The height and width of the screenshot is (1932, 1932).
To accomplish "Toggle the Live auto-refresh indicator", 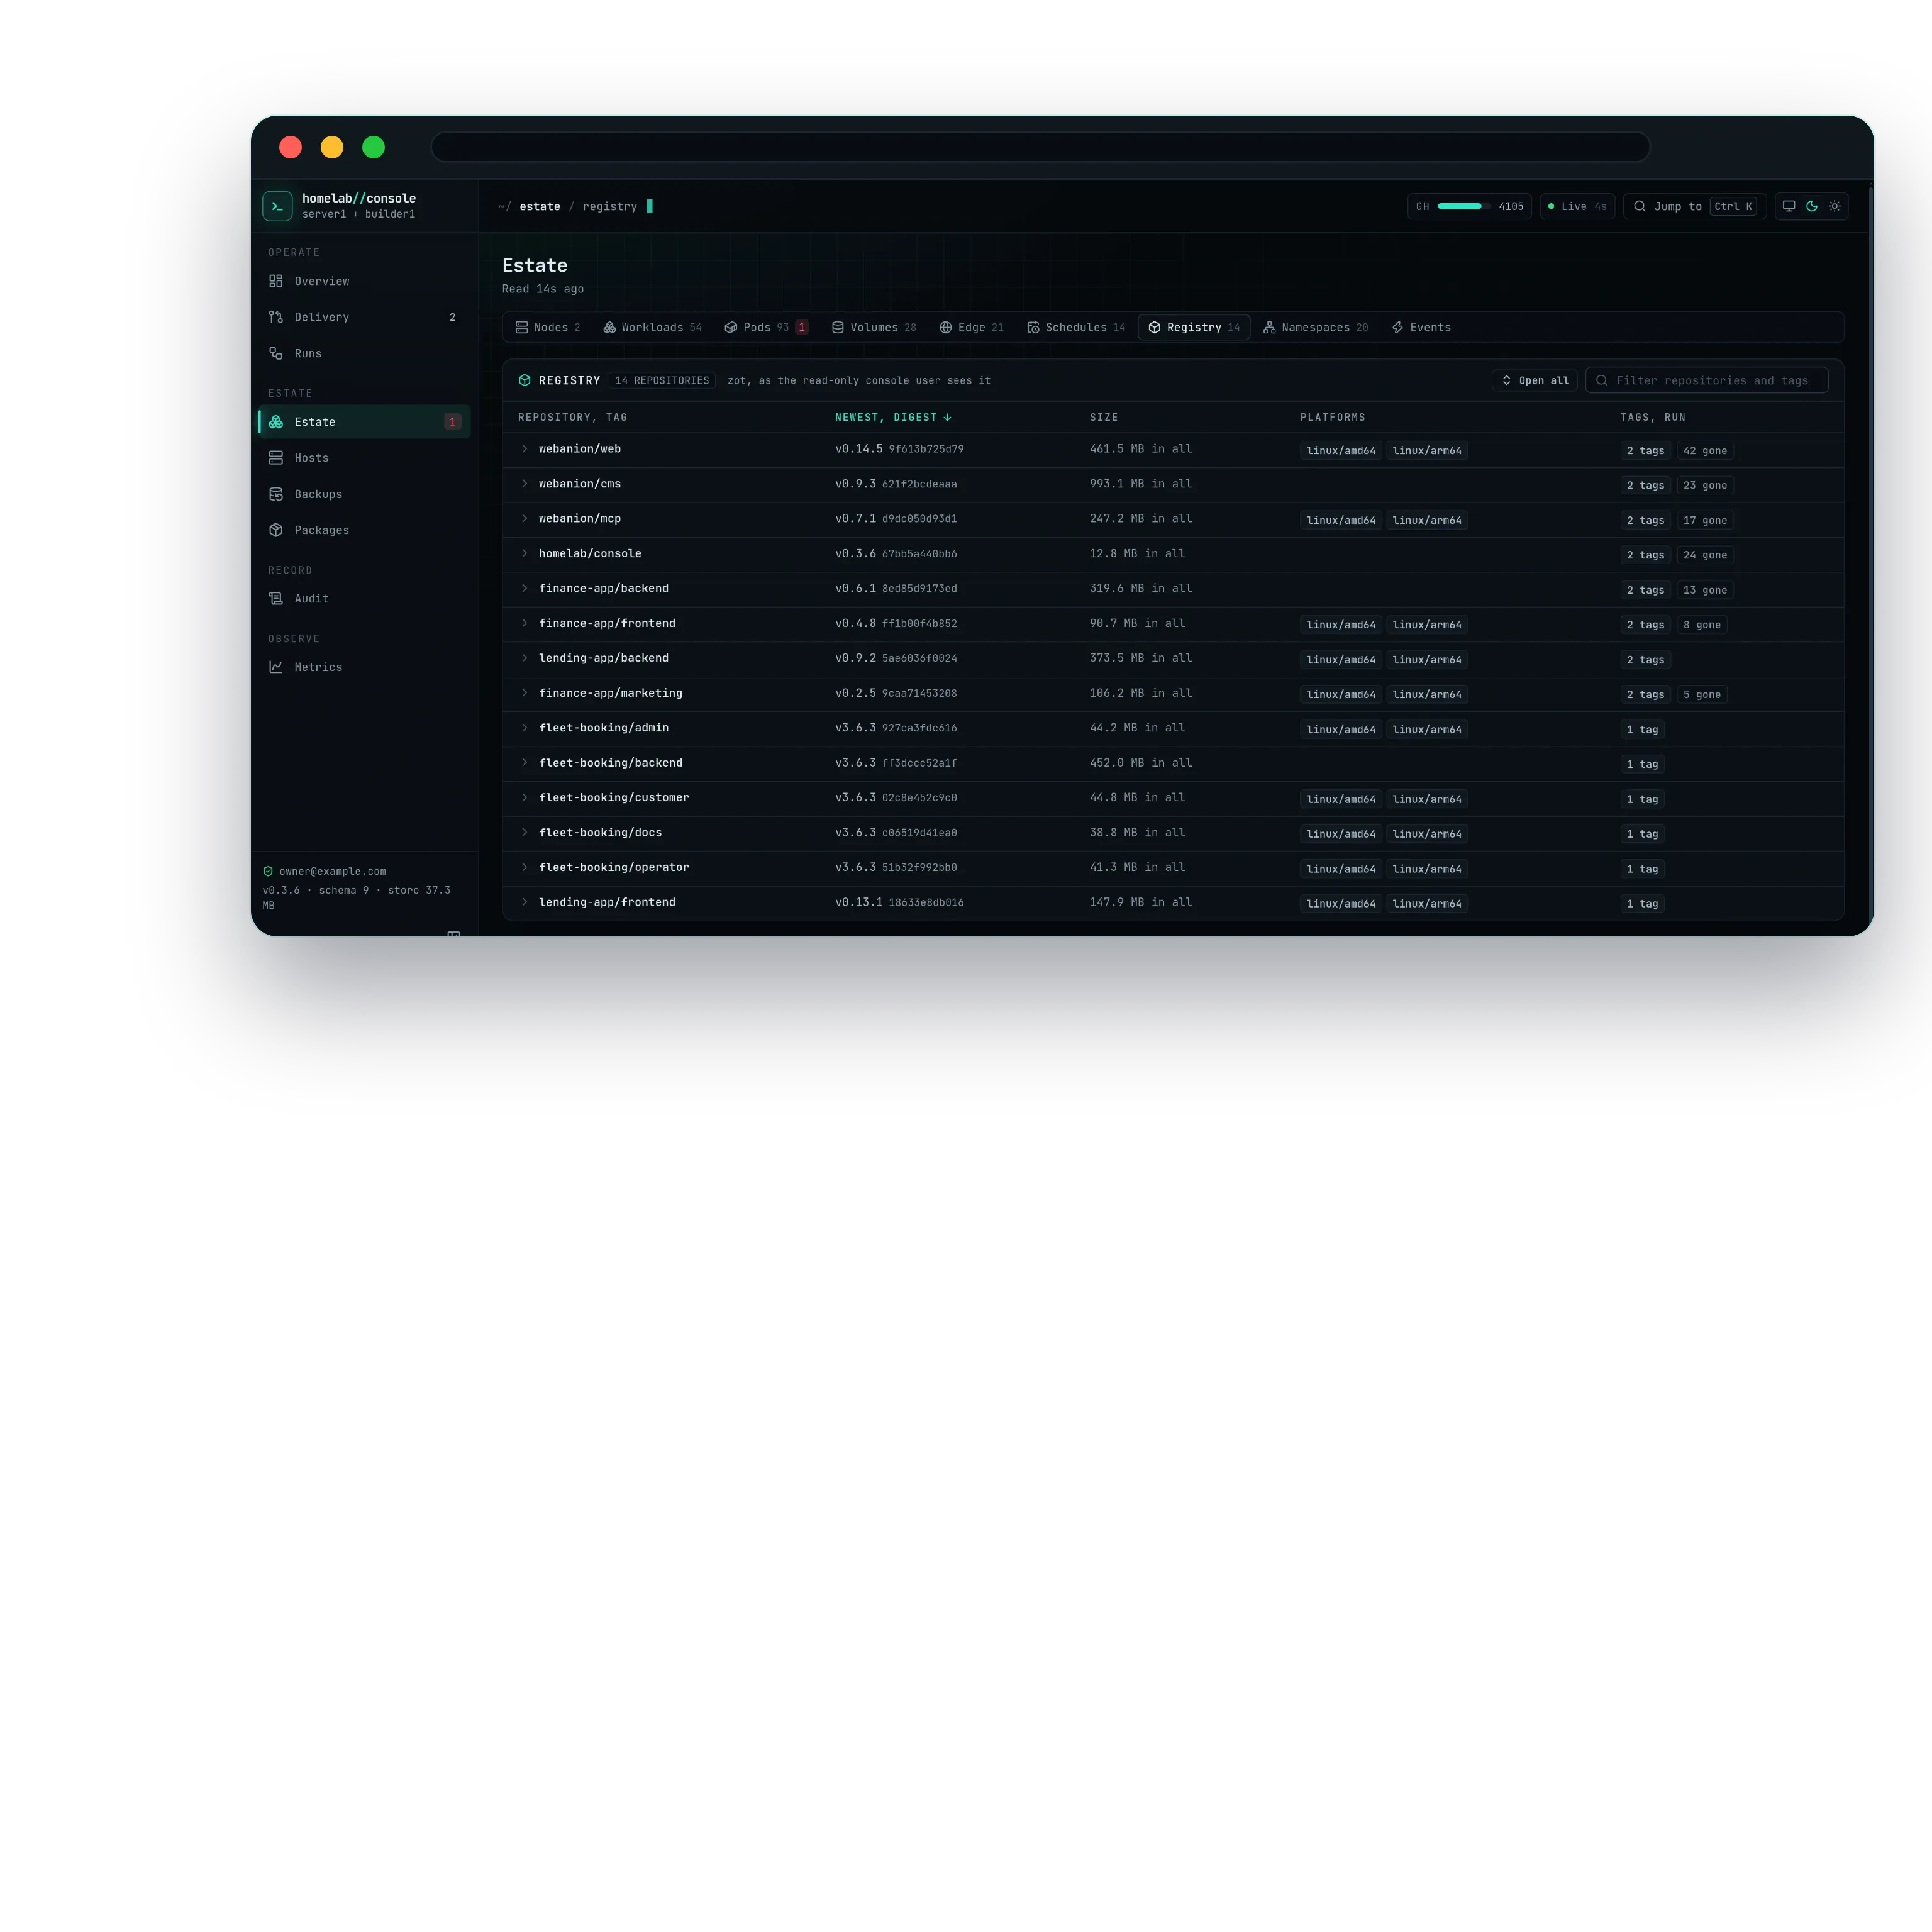I will point(1577,206).
